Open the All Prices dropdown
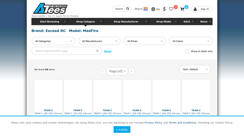This screenshot has height=137, width=244. (x=145, y=41)
